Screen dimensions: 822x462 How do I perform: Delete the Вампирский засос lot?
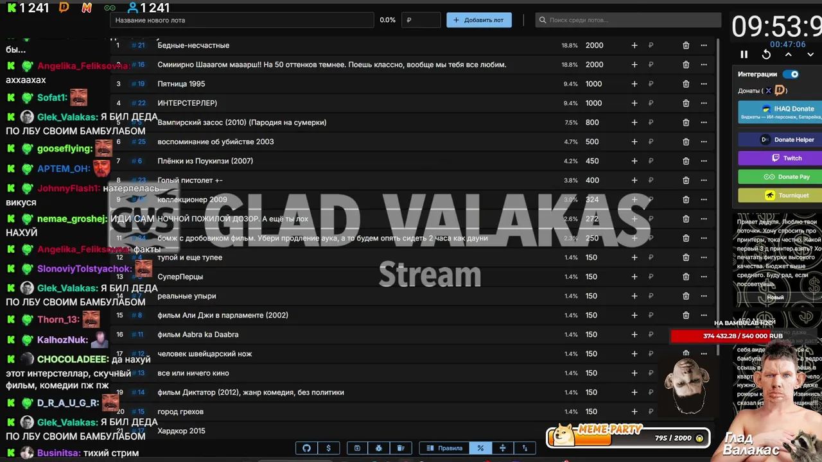tap(686, 123)
